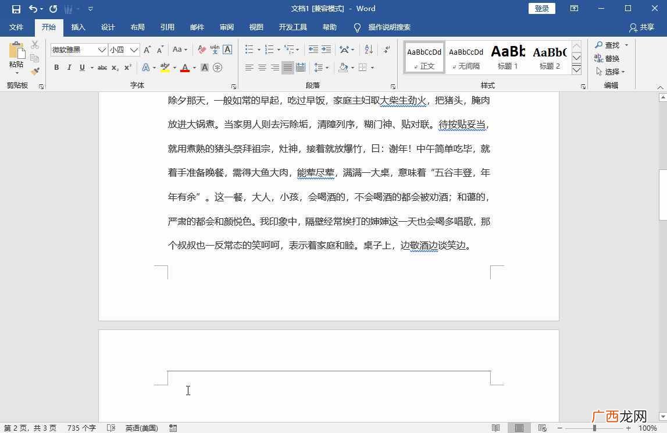Viewport: 667px width, 433px height.
Task: Open accessibility/macro status bar icon
Action: (x=173, y=428)
